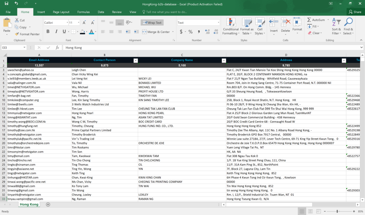Image resolution: width=365 pixels, height=215 pixels.
Task: Expand Merge & Center options arrow
Action: [173, 32]
